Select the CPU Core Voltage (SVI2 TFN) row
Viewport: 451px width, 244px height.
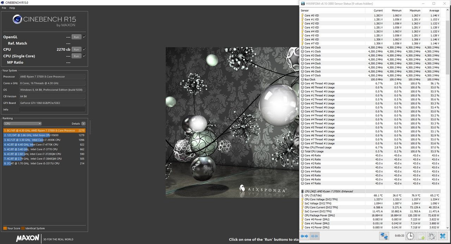click(370, 199)
